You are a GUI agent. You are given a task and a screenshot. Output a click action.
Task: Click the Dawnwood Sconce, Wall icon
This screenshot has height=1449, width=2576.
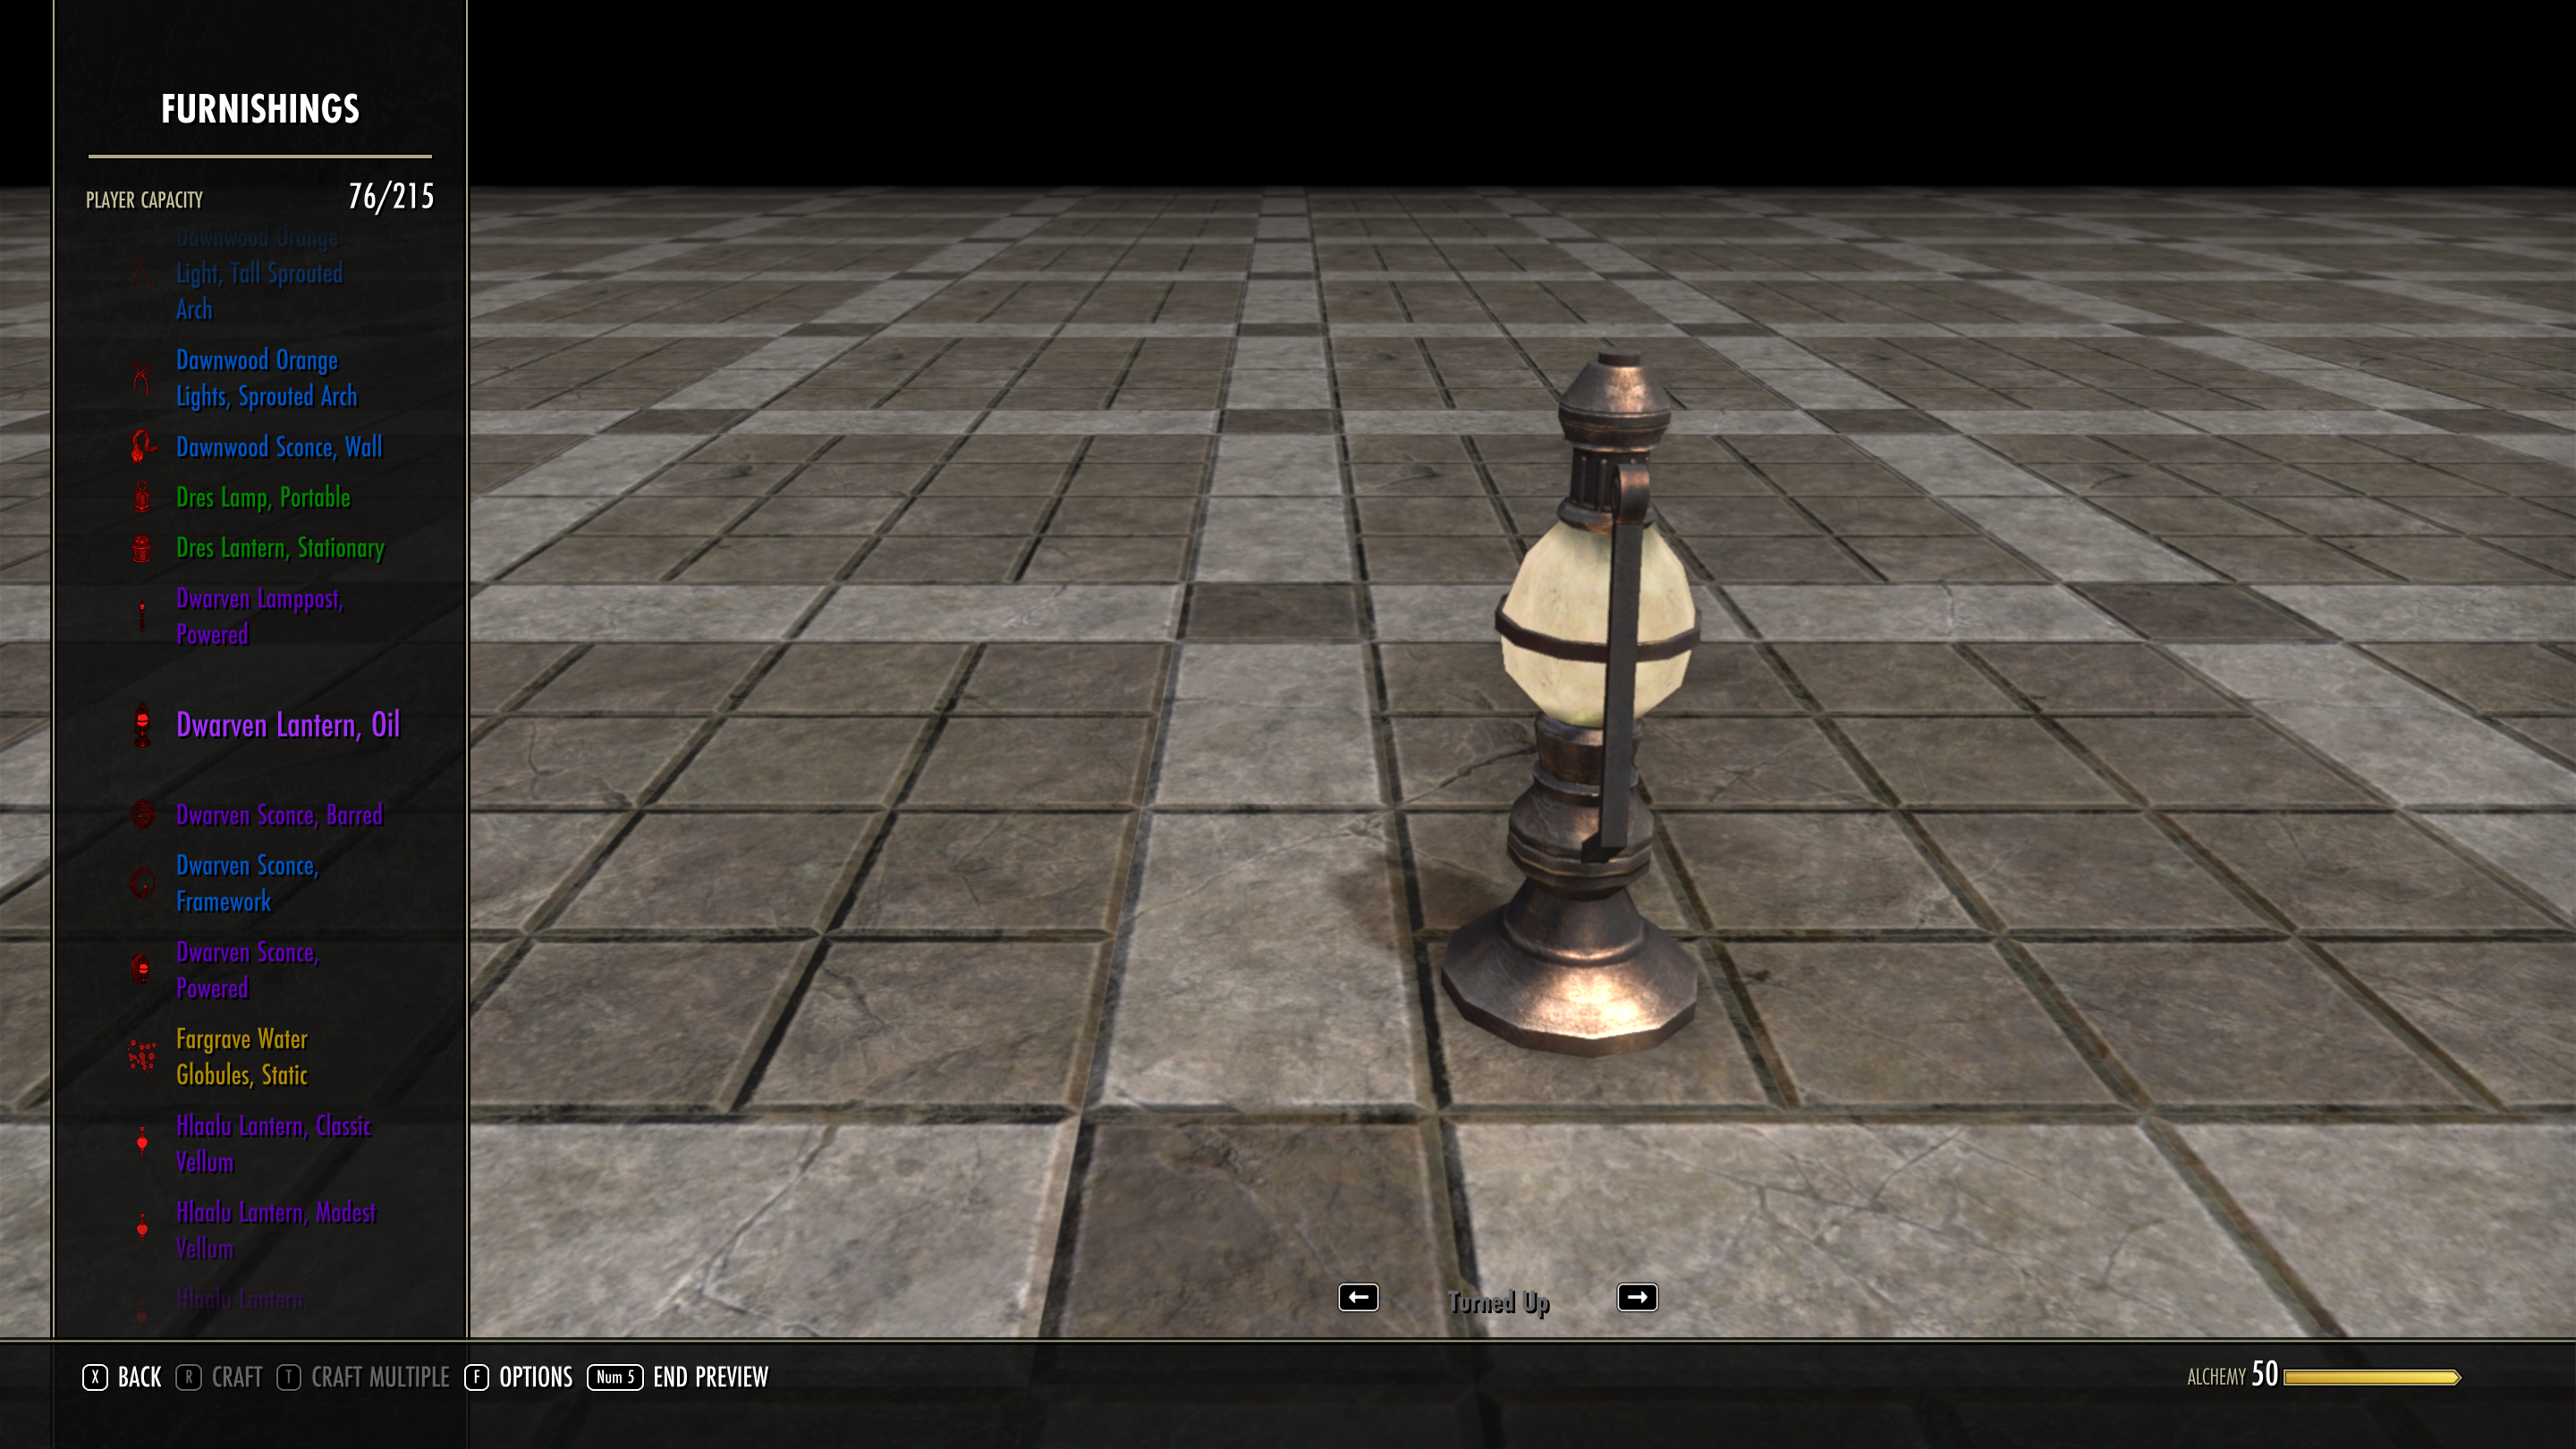(x=142, y=446)
